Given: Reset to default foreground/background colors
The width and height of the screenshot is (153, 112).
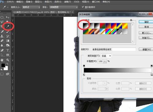Looking at the screenshot, I should click(2, 70).
